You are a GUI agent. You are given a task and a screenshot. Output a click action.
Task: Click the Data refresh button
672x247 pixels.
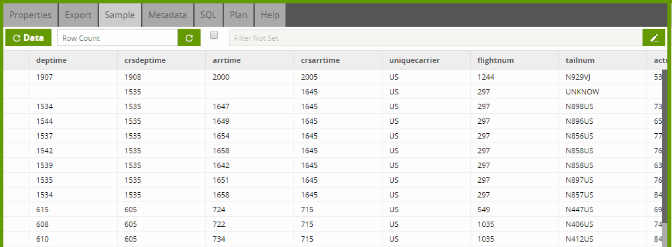tap(28, 37)
